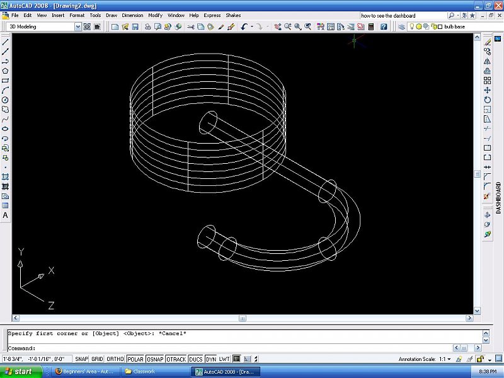Toggle DUCS in status bar
Screen dimensions: 504x378
pos(196,359)
